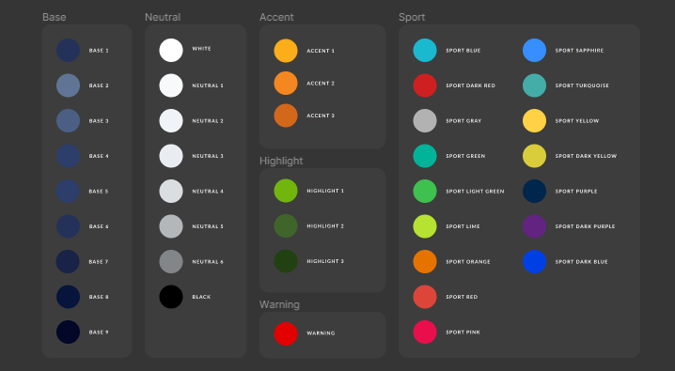Select the Neutral 6 gray swatch

click(x=171, y=261)
